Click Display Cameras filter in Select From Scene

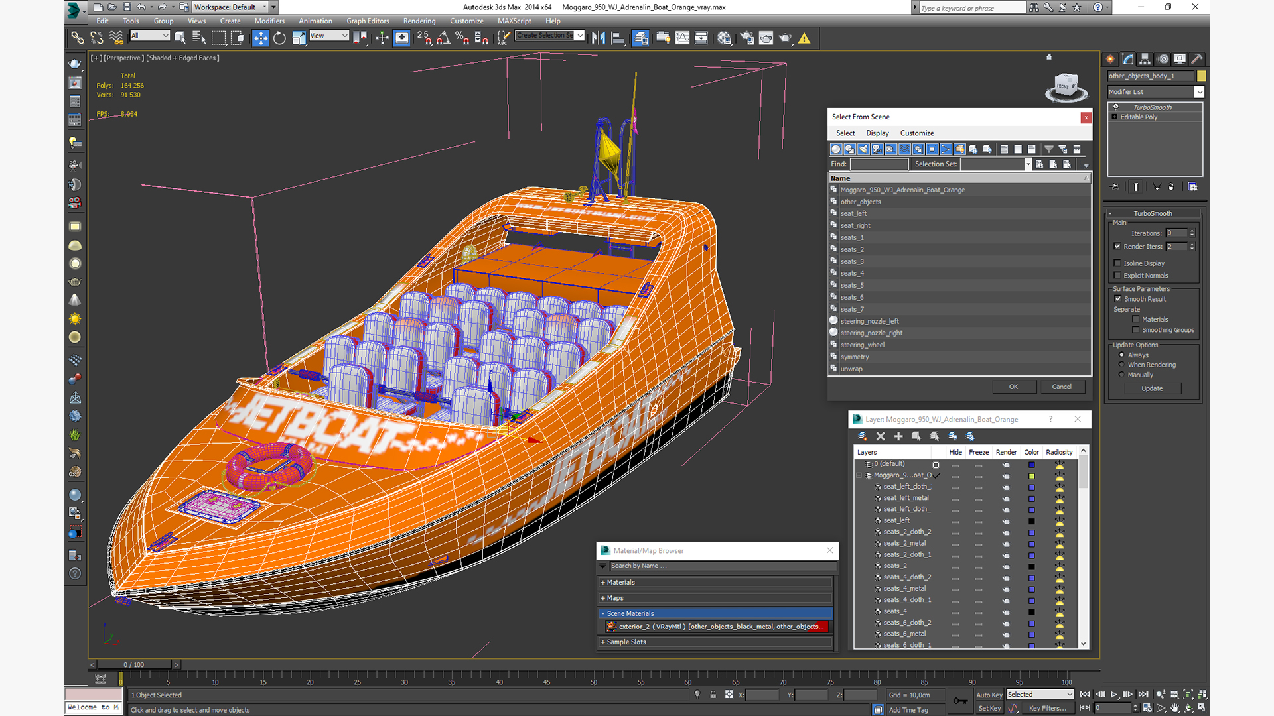pyautogui.click(x=877, y=149)
